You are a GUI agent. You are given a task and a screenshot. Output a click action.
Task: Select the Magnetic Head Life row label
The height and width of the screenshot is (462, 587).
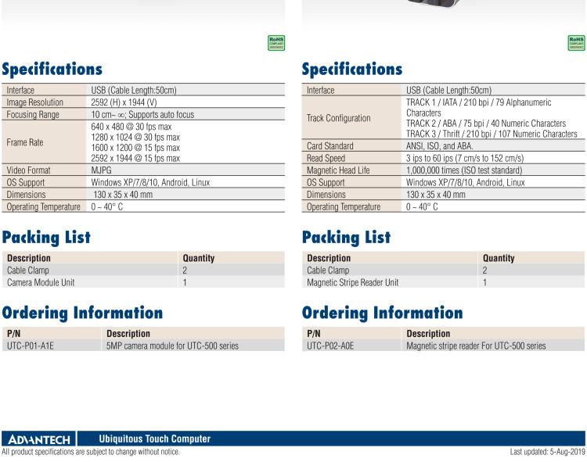coord(341,170)
